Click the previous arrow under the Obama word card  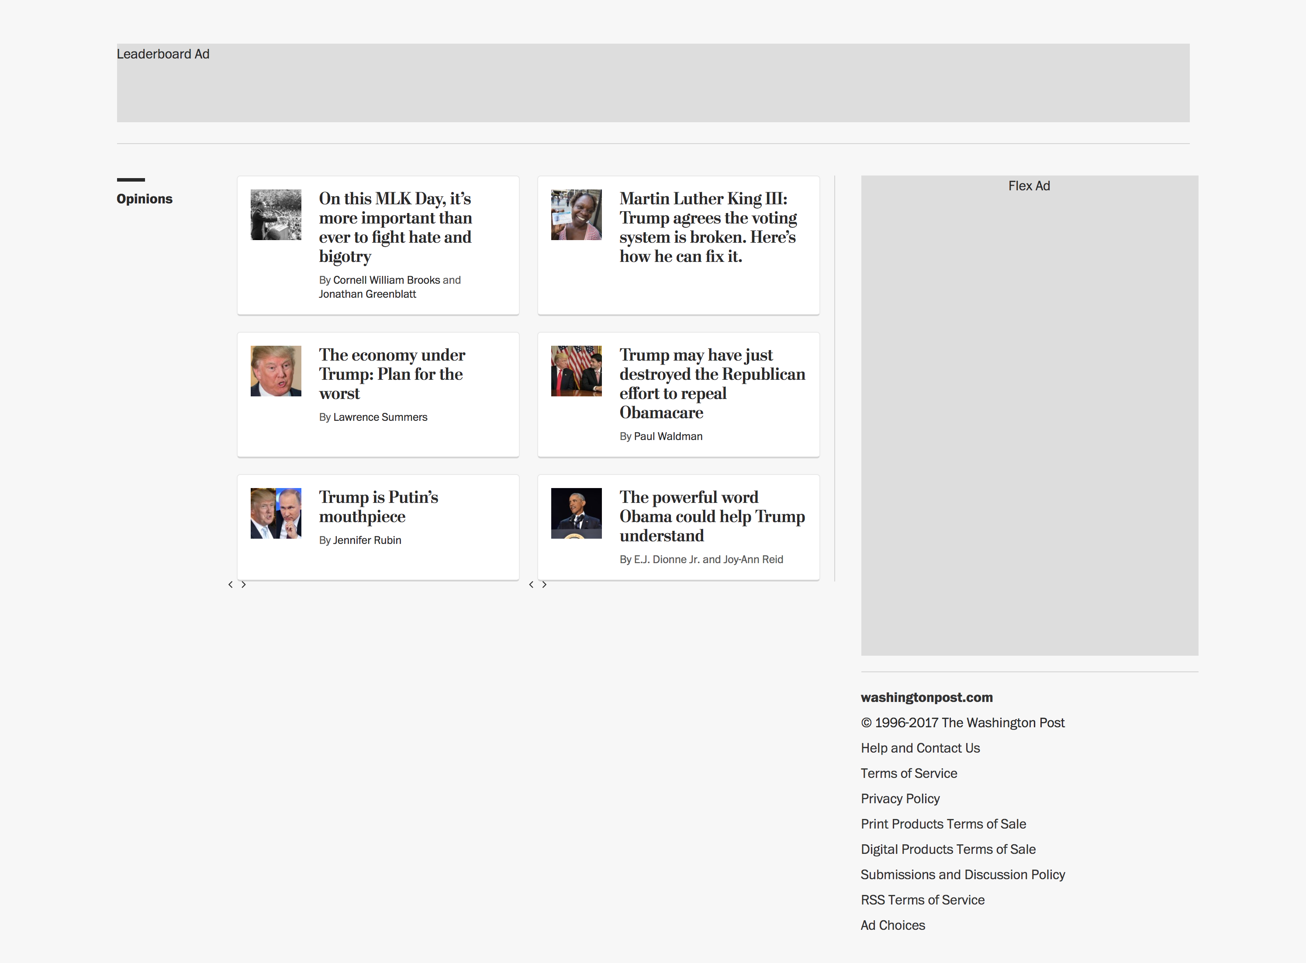tap(531, 585)
